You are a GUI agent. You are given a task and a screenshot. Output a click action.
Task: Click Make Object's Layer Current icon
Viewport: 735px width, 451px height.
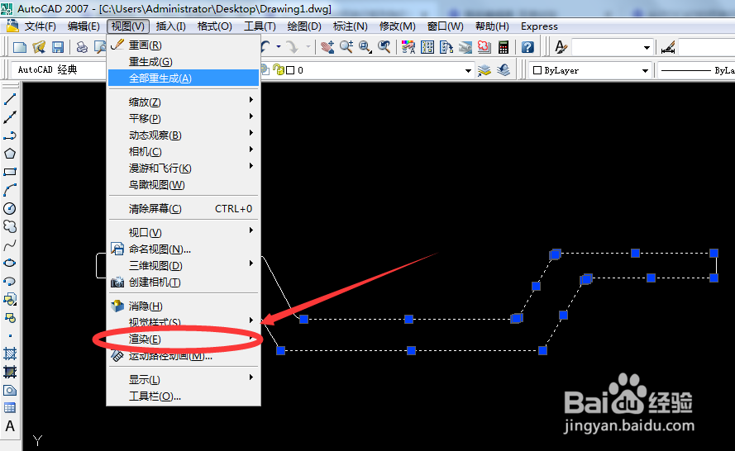click(484, 70)
